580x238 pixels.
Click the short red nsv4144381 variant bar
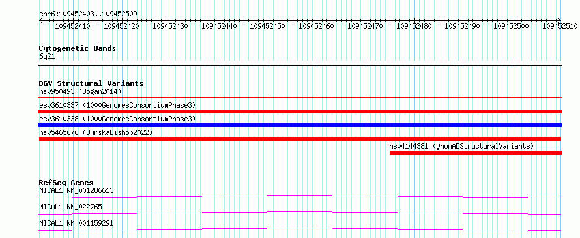(x=476, y=153)
